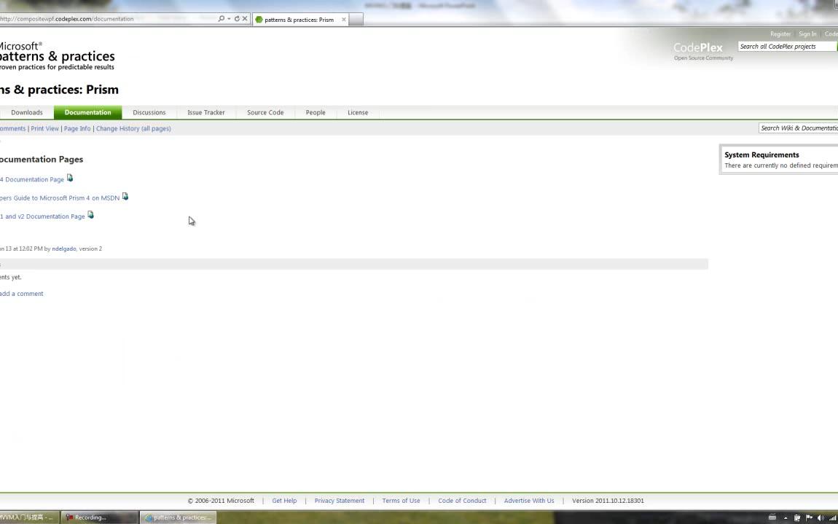Click the 'Search all CodePlex projects' field
The height and width of the screenshot is (524, 838).
coord(787,47)
